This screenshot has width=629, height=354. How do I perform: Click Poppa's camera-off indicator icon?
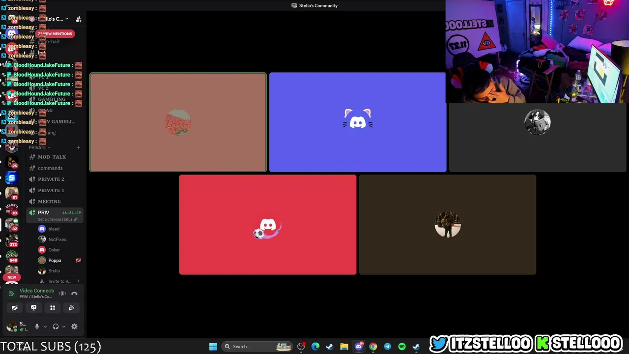[78, 261]
